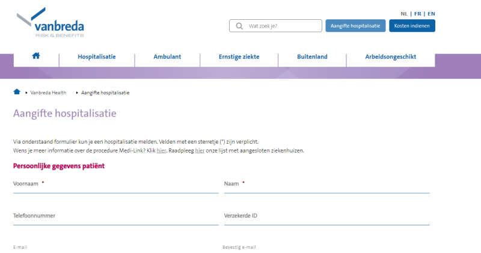Open the Arbeidsongeschikt menu item
The image size is (481, 253).
[390, 56]
